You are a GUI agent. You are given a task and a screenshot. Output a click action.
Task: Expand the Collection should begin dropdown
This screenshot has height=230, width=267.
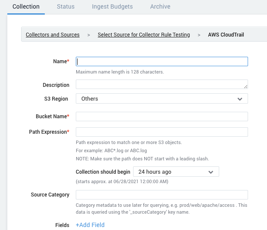[x=176, y=172]
